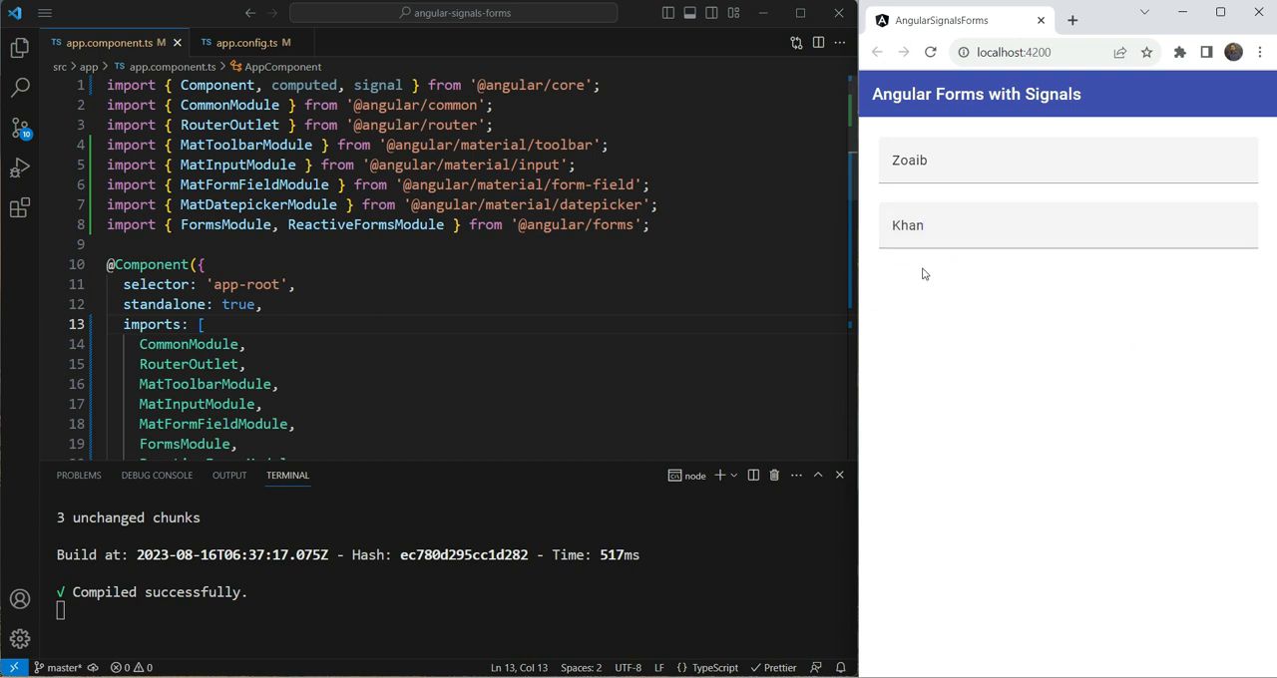Open Source Control view with 10 badge
Image resolution: width=1277 pixels, height=678 pixels.
(20, 128)
